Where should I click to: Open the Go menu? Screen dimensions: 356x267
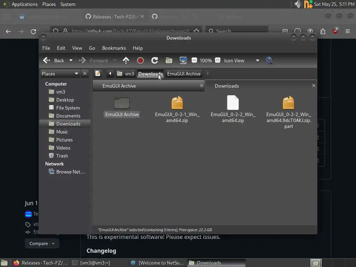92,48
